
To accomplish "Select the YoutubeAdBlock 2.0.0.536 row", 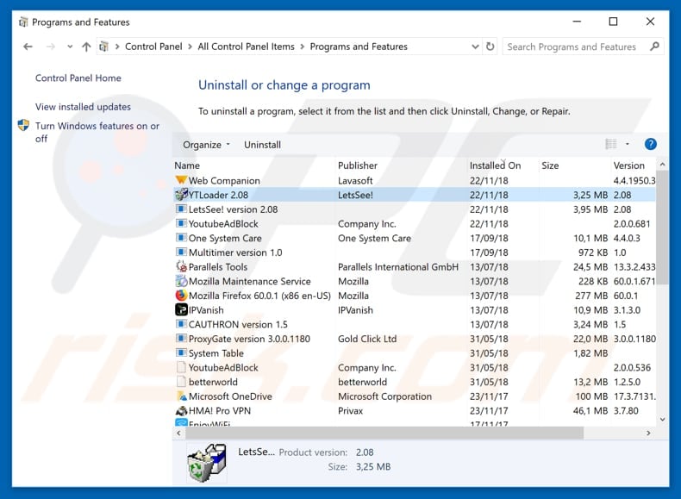I will point(415,367).
